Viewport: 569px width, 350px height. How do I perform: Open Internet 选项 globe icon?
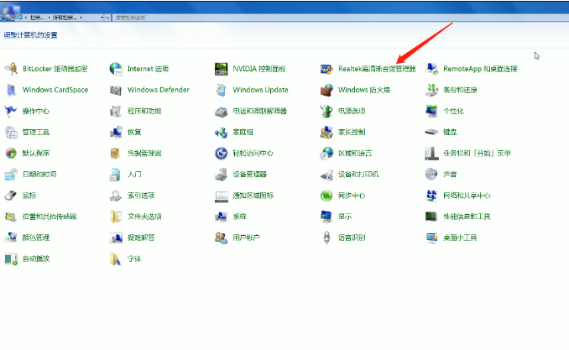coord(116,69)
